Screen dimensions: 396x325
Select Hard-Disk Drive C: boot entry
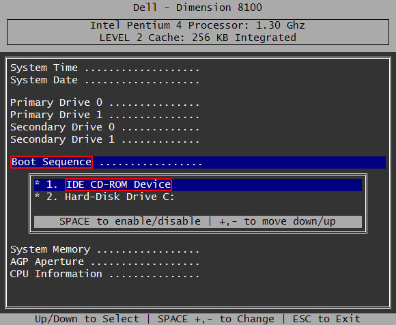(119, 197)
